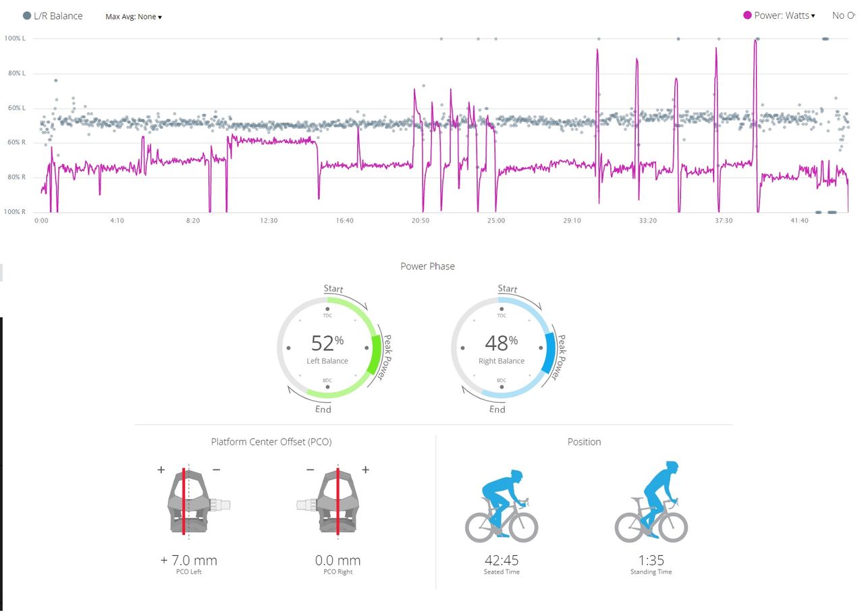864x616 pixels.
Task: Toggle the magenta Power legend dot
Action: pos(747,15)
